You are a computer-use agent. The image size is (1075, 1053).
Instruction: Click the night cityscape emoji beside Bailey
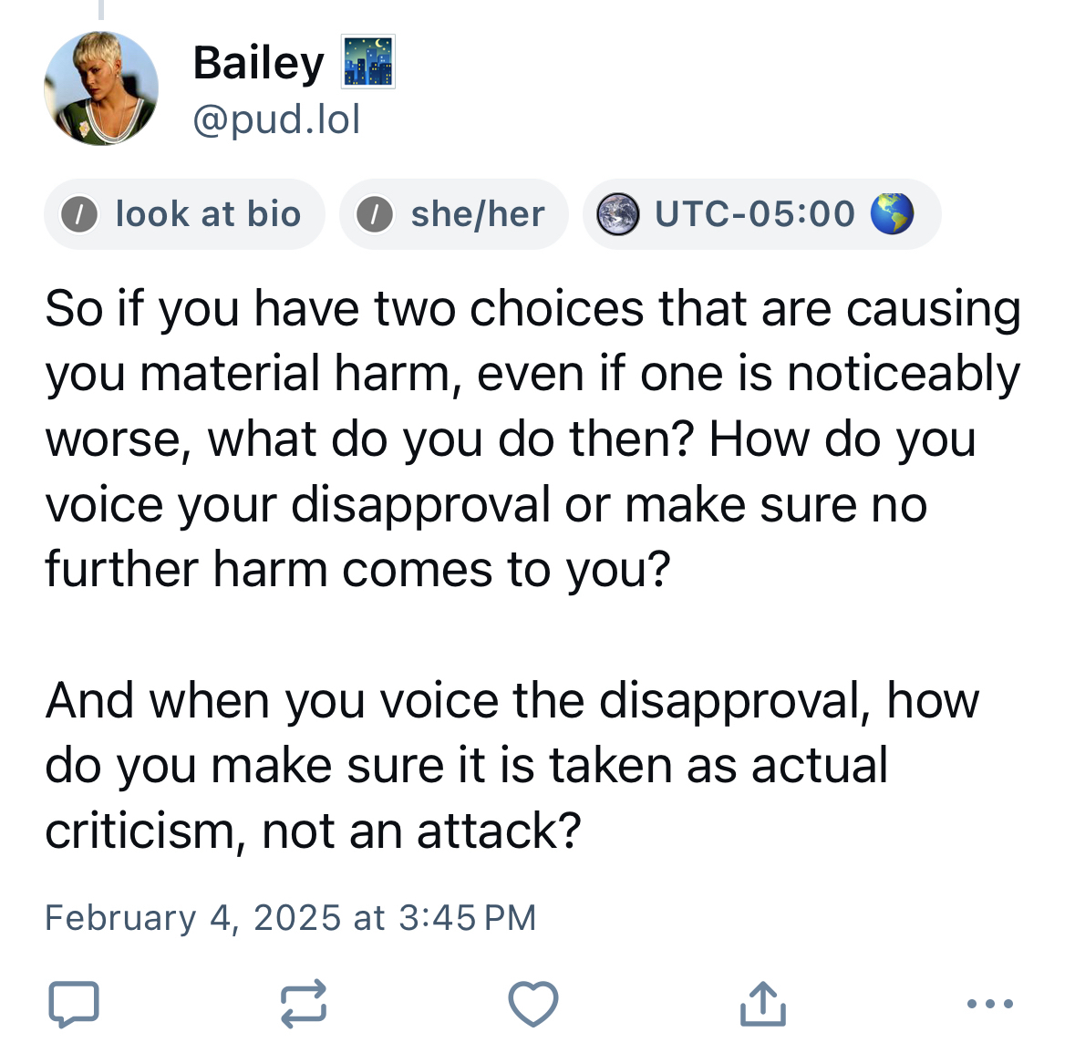click(x=368, y=62)
